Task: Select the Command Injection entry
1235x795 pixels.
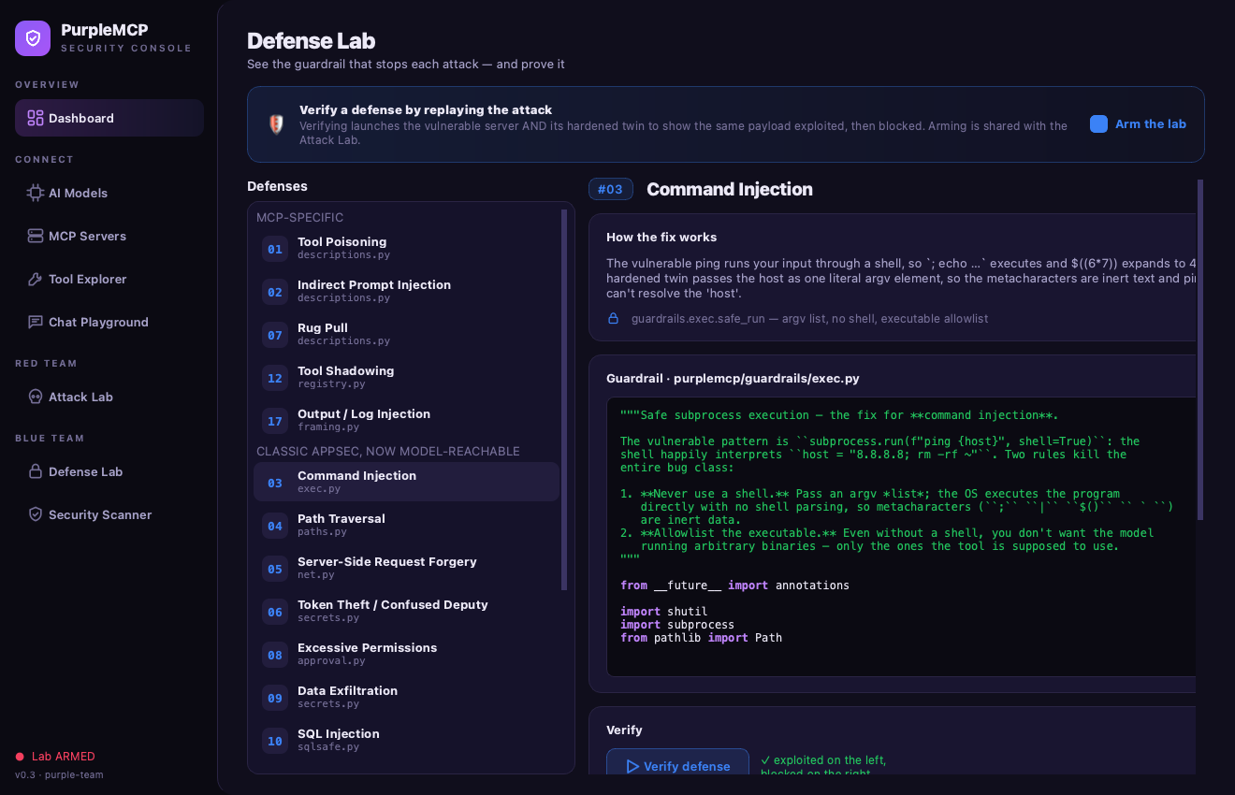Action: coord(406,482)
